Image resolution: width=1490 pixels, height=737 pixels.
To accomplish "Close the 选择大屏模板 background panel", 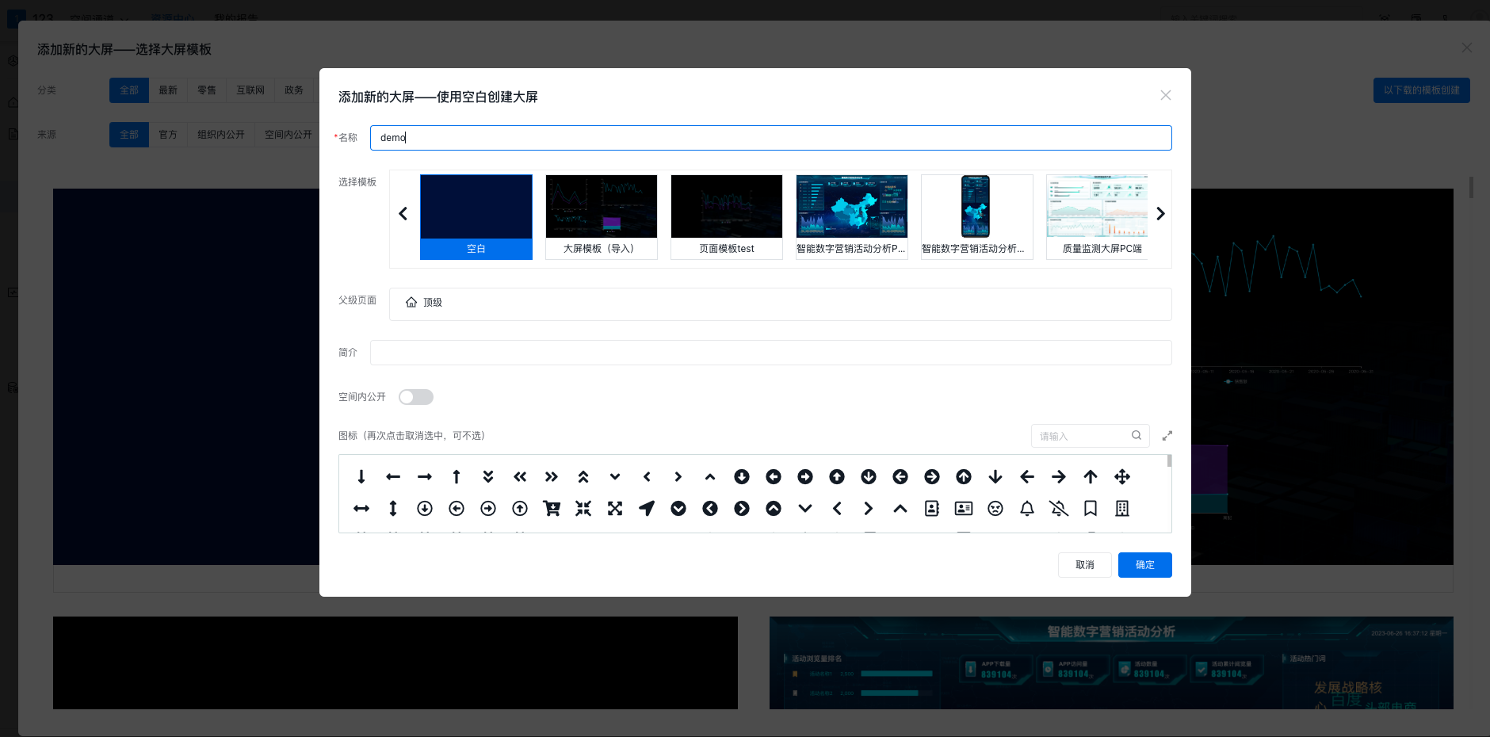I will coord(1467,48).
